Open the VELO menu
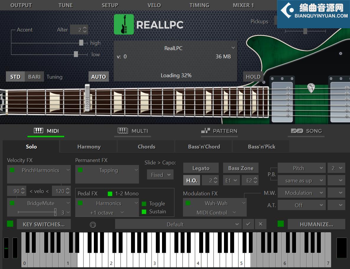This screenshot has width=350, height=269. [154, 5]
